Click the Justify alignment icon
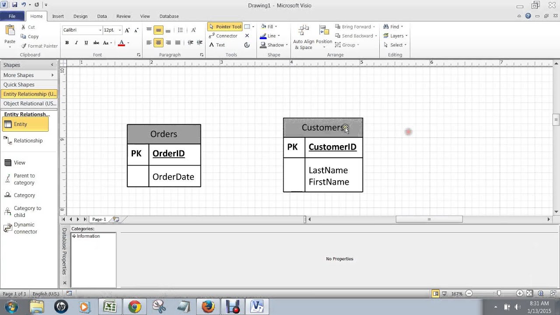 [178, 43]
